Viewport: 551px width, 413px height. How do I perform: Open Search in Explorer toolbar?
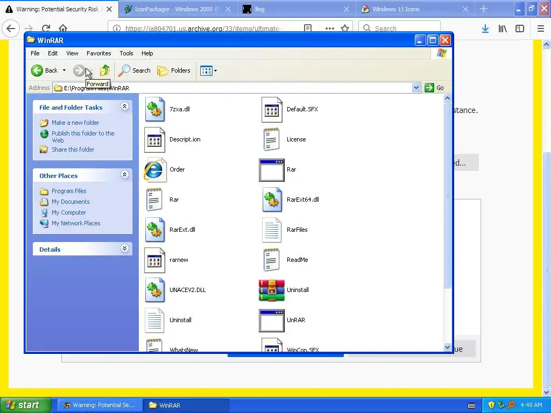coord(134,70)
